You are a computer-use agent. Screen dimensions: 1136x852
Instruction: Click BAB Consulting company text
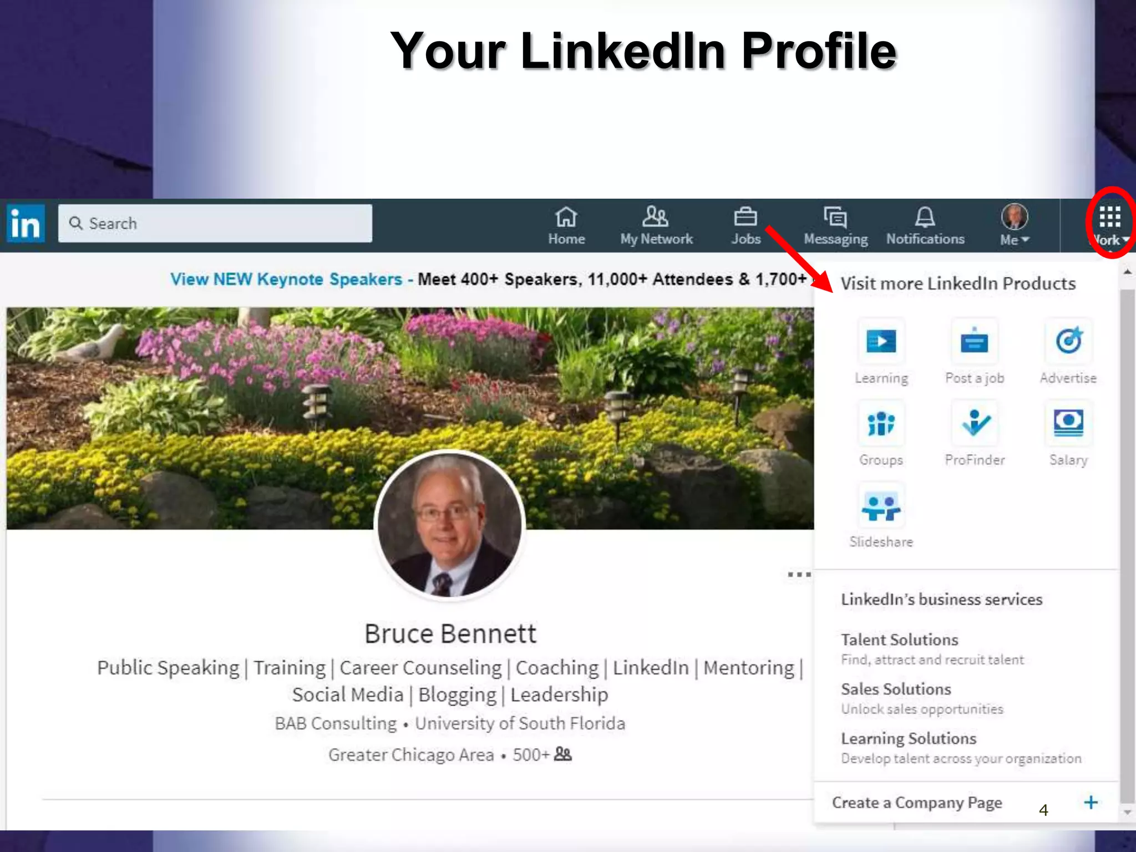336,723
